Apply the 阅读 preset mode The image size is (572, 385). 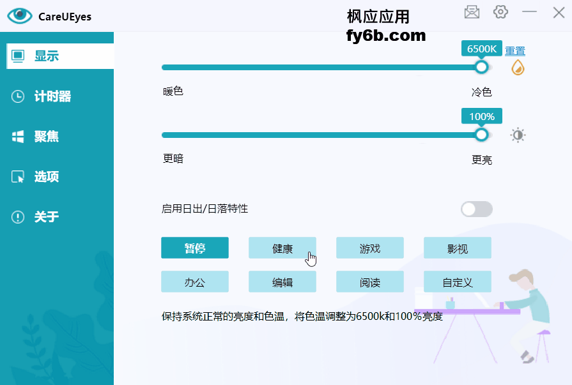click(370, 282)
